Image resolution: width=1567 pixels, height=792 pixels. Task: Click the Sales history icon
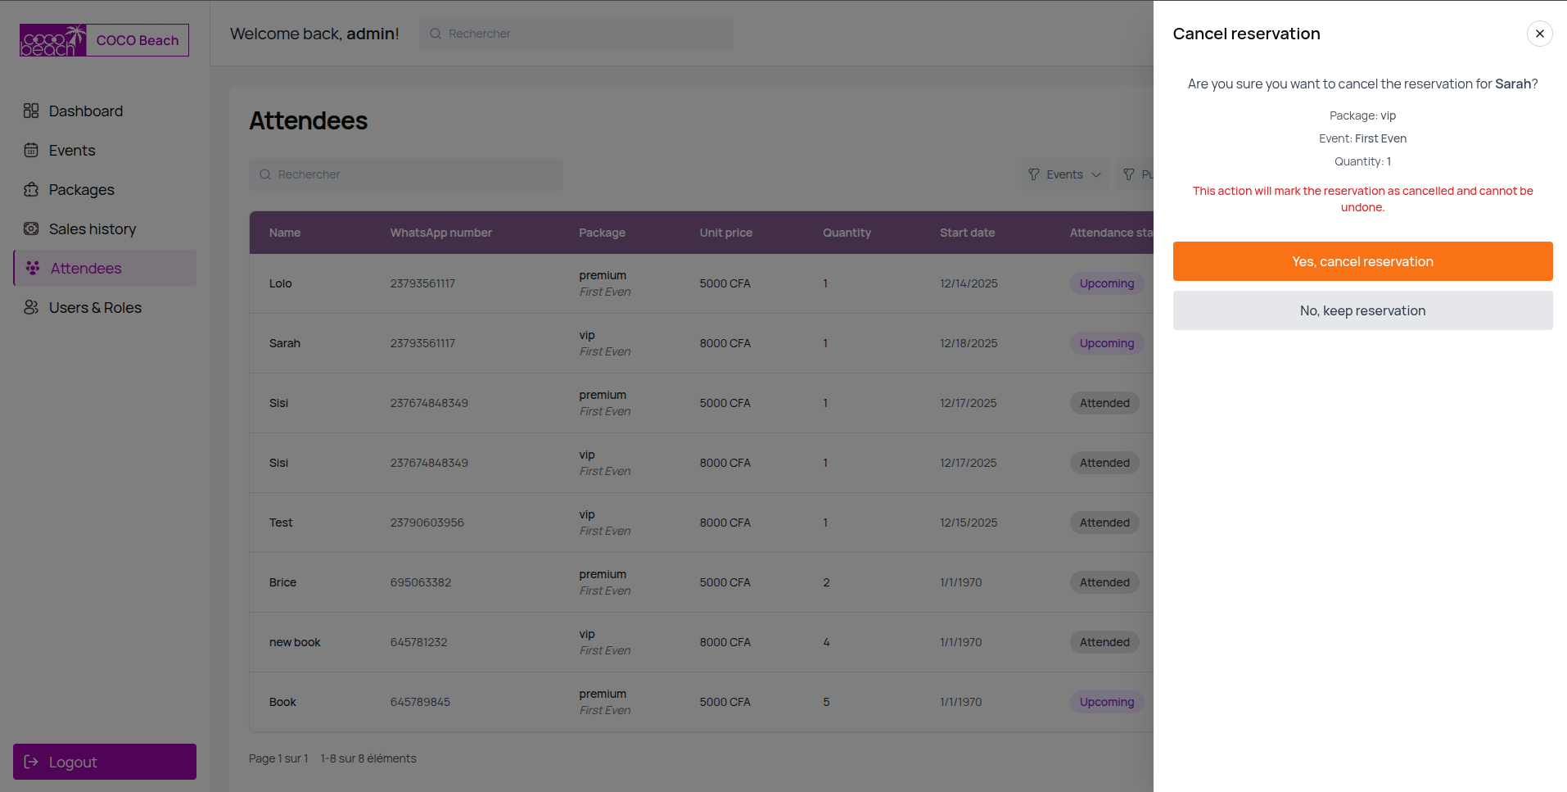[x=31, y=229]
